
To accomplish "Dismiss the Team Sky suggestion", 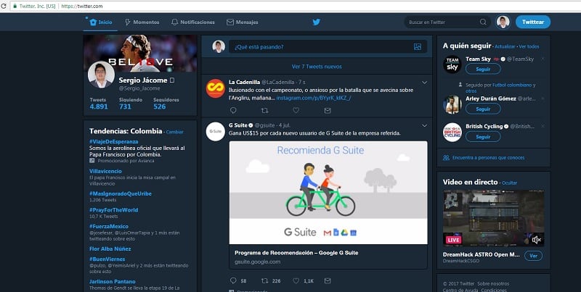I will 543,59.
